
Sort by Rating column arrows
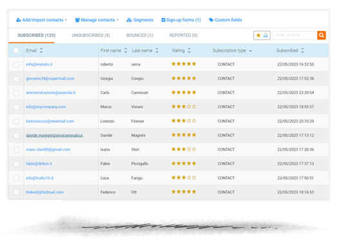pyautogui.click(x=189, y=50)
